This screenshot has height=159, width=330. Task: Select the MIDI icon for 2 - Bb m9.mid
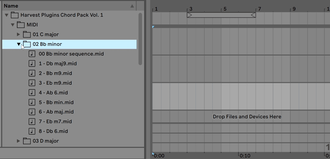pos(32,73)
